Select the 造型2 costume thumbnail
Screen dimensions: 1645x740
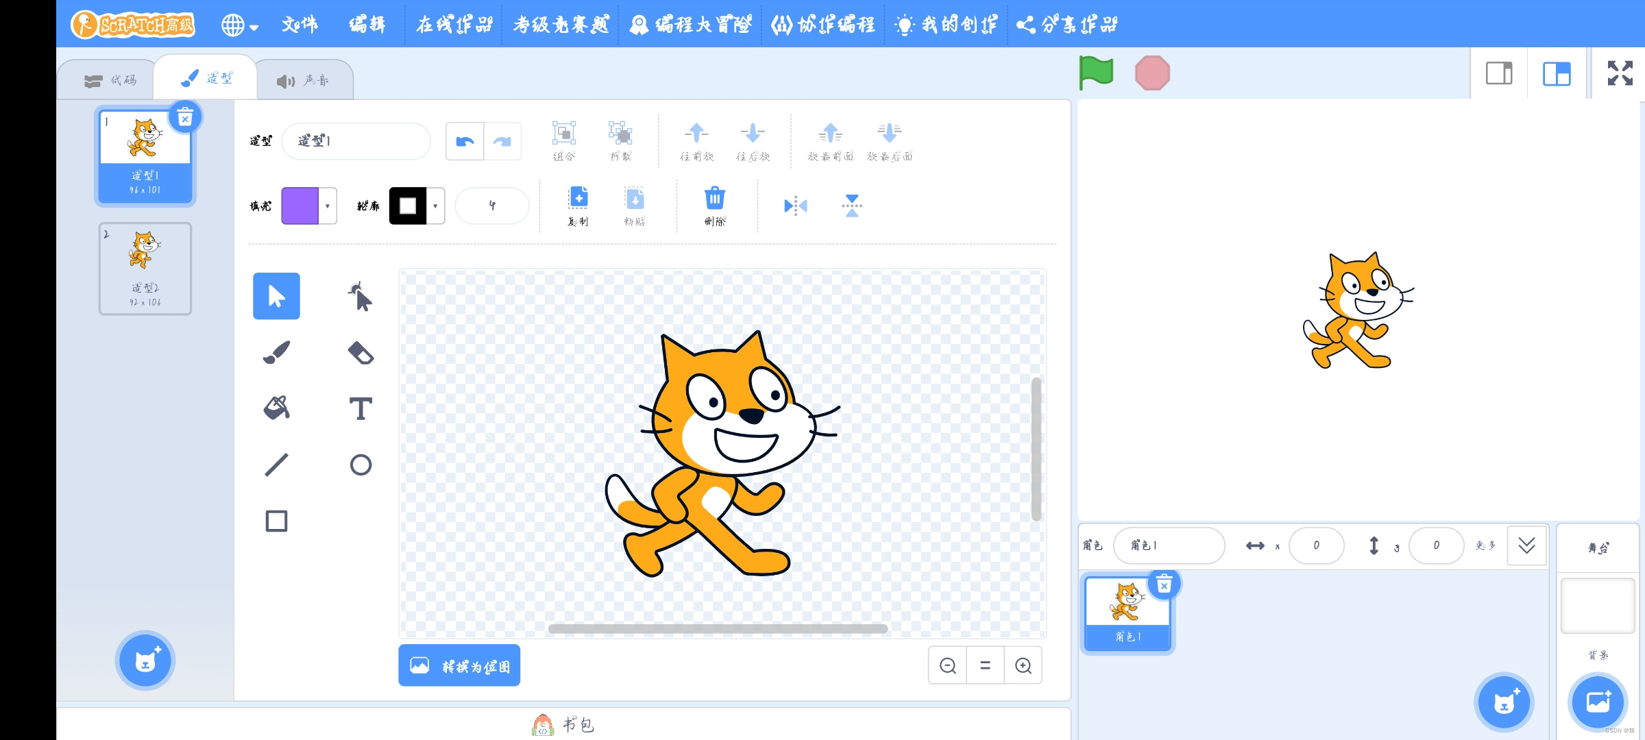click(x=145, y=269)
